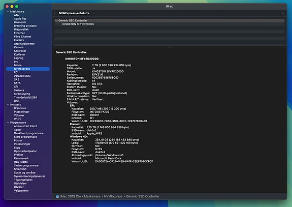Viewport: 292px width, 207px height.
Task: Open Brannmur under Nettverk
Action: pos(20,108)
